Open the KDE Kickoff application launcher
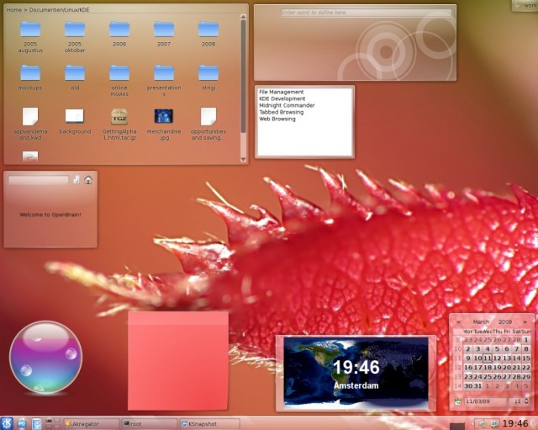 [x=7, y=423]
